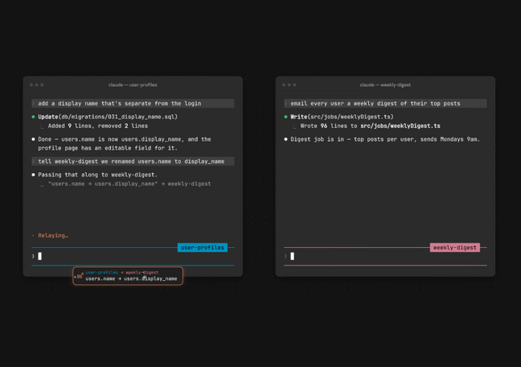Image resolution: width=521 pixels, height=367 pixels.
Task: Click 'user-profiles → weekly-digest' popup header
Action: pos(122,272)
